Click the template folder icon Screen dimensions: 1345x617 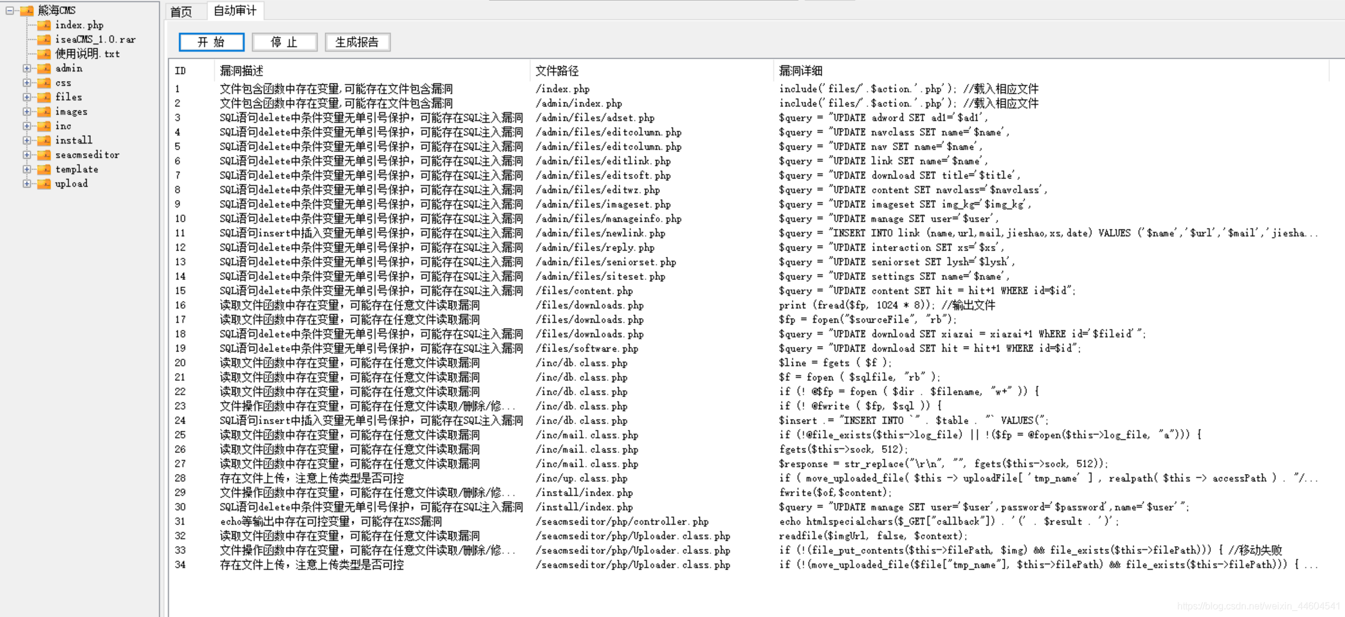pyautogui.click(x=44, y=169)
